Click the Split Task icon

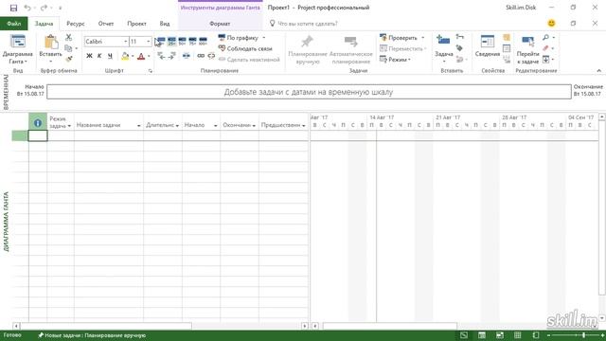point(187,56)
